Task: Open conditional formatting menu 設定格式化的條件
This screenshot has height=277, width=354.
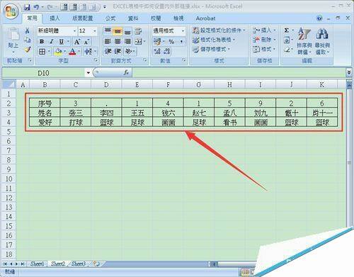Action: tap(219, 30)
